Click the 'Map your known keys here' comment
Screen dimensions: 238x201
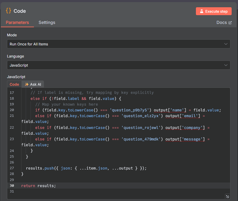(x=67, y=104)
